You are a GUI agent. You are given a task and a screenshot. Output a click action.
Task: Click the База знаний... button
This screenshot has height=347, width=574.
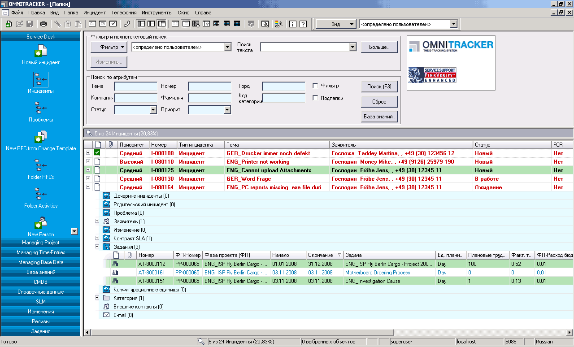tap(379, 117)
